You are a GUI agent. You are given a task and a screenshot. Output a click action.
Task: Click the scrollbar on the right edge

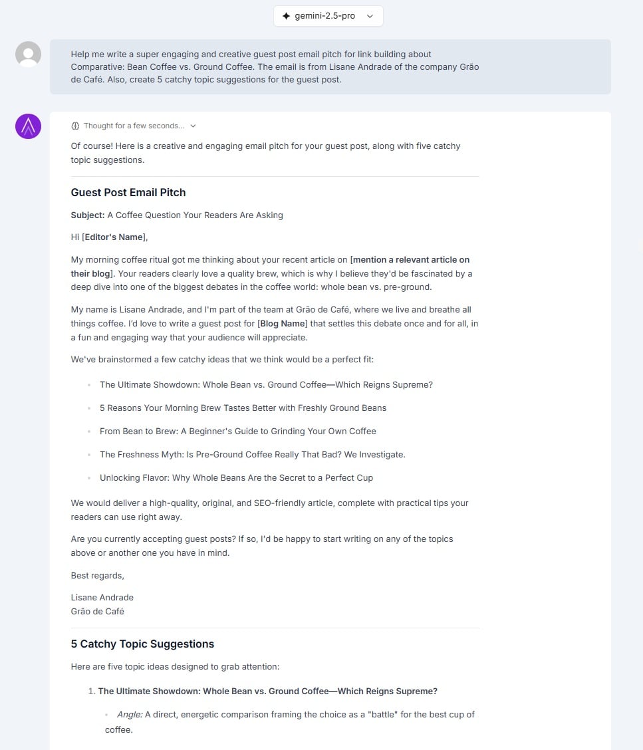640,266
